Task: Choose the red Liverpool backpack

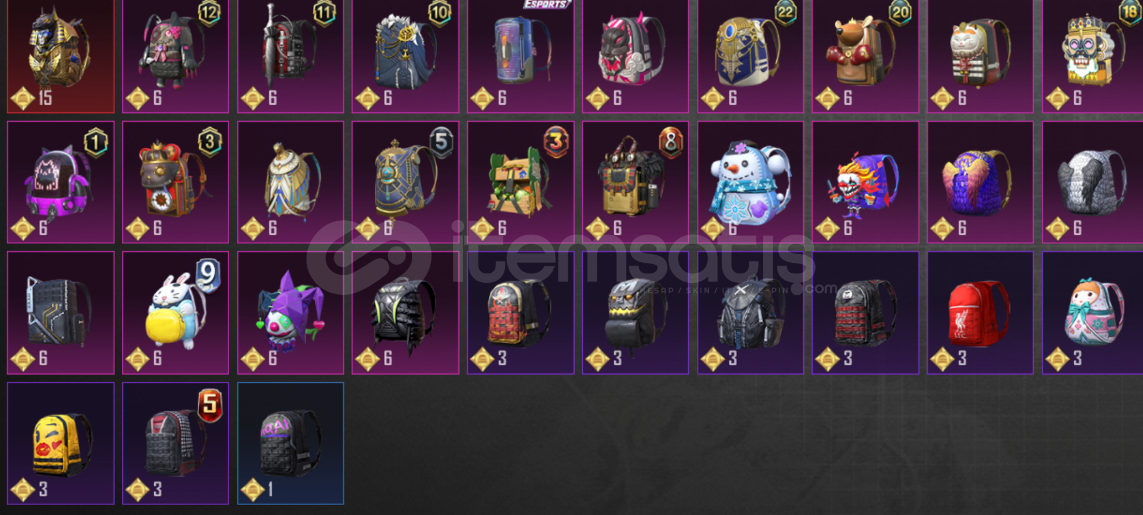Action: click(980, 313)
